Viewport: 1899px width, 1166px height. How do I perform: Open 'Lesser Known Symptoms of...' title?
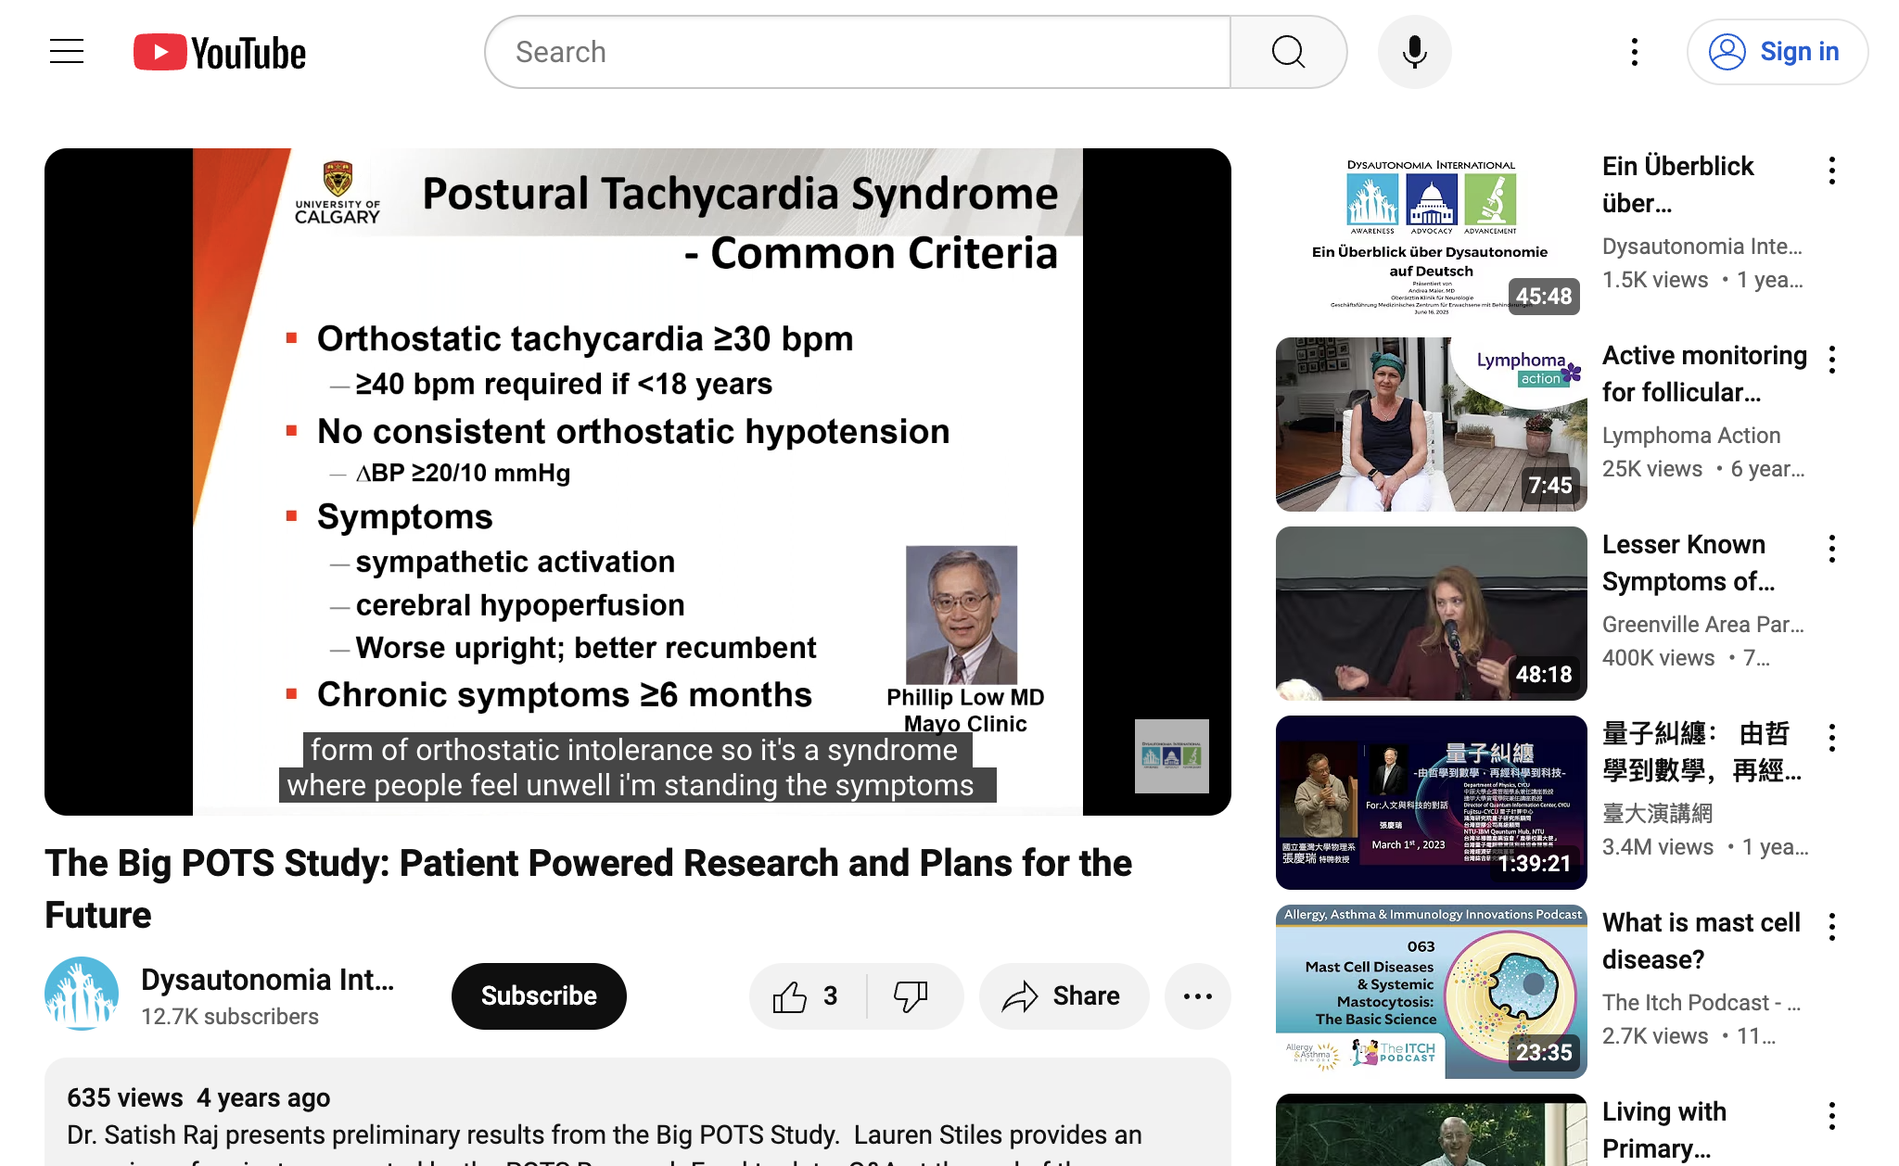coord(1689,563)
